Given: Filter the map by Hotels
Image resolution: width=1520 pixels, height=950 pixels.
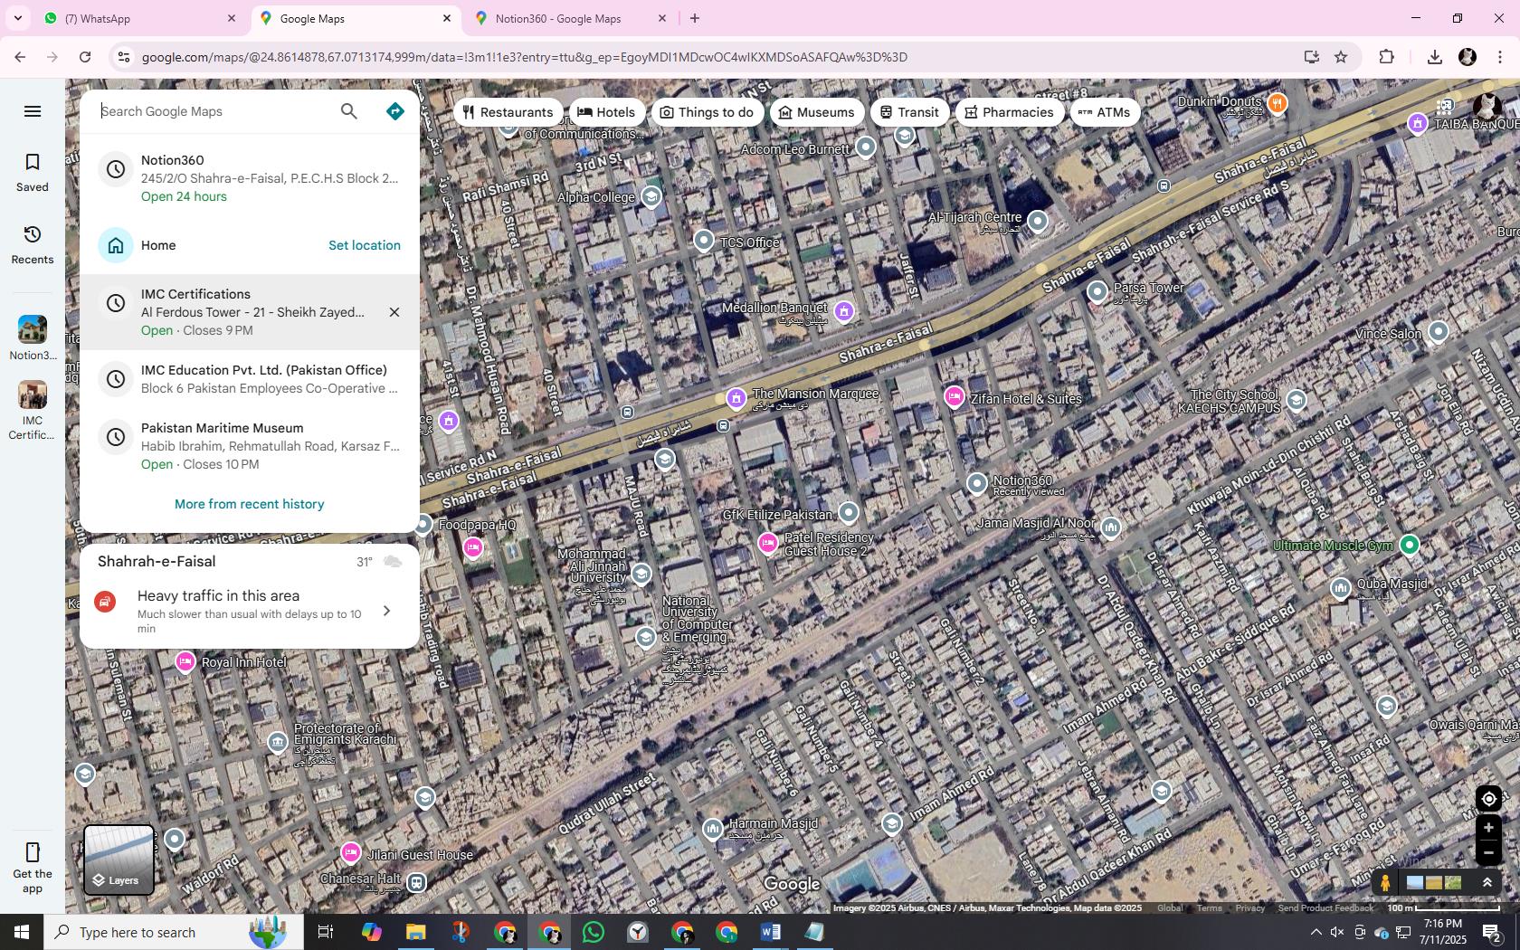Looking at the screenshot, I should pos(607,112).
